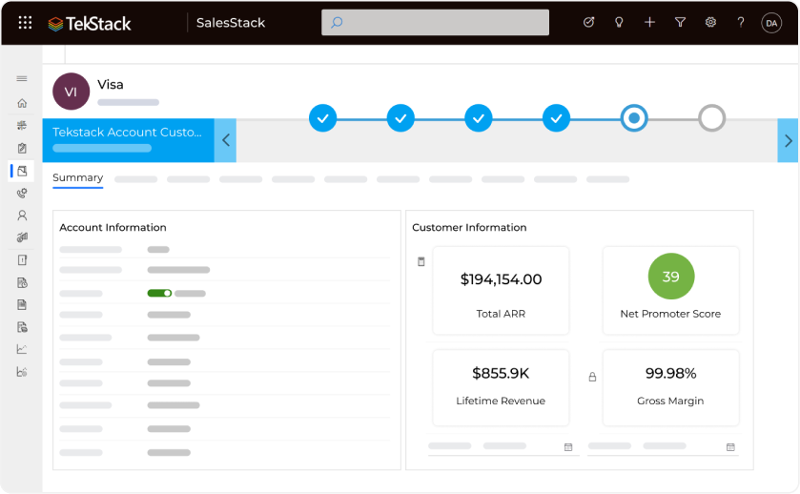800x494 pixels.
Task: Click the second sidebar icon below Home
Action: [22, 126]
